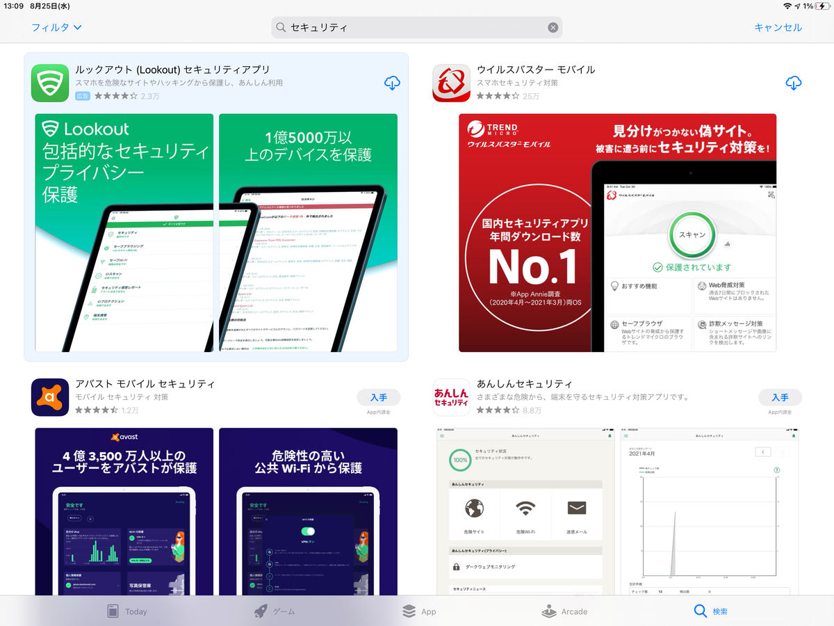This screenshot has height=626, width=834.
Task: Clear the search field text
Action: click(553, 27)
